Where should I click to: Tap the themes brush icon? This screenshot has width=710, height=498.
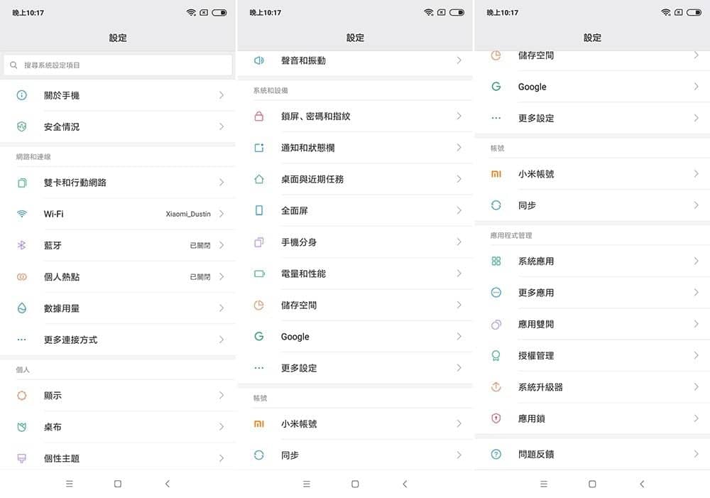(22, 458)
